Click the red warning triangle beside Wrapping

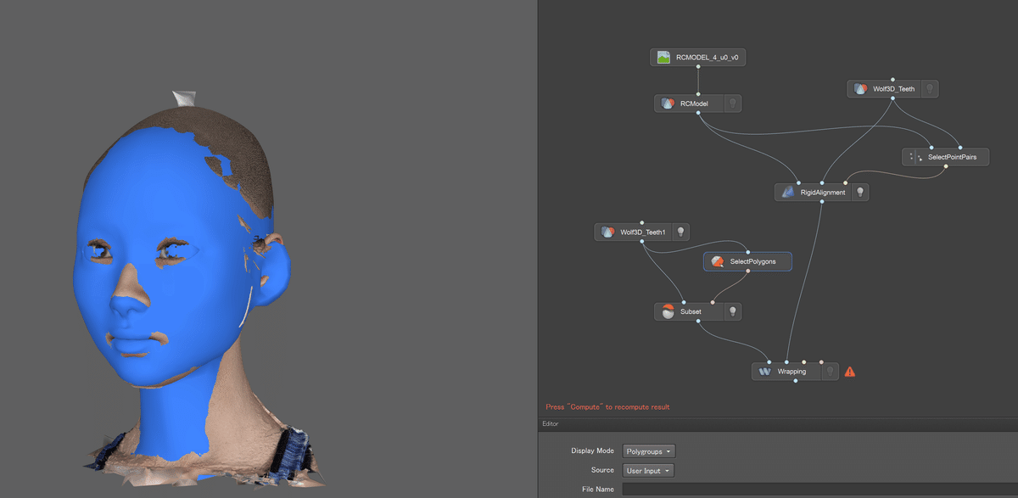[850, 372]
